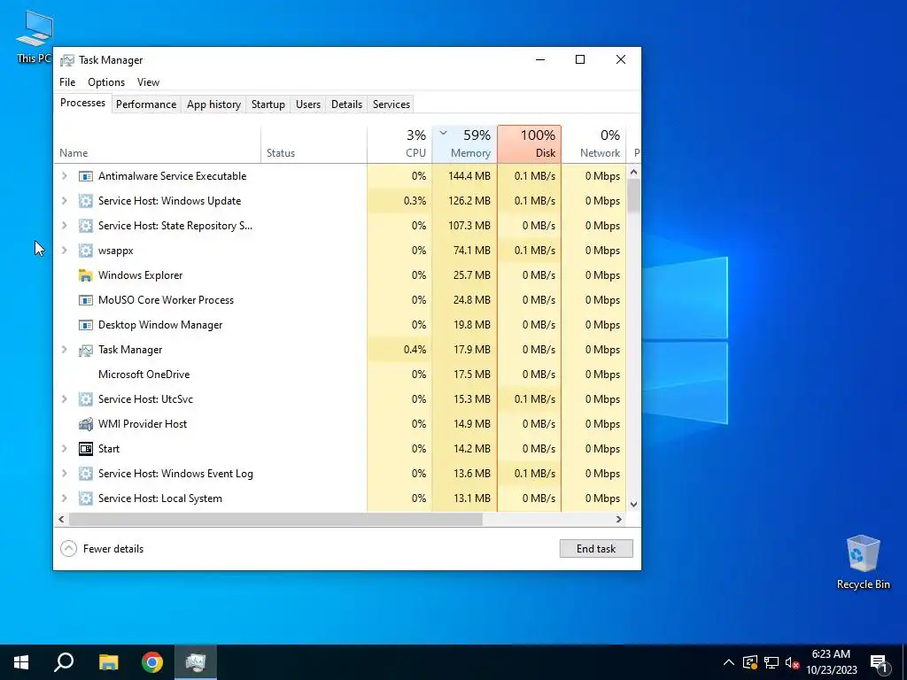Show hidden tray icons chevron
Screen dimensions: 907x680
tap(729, 662)
